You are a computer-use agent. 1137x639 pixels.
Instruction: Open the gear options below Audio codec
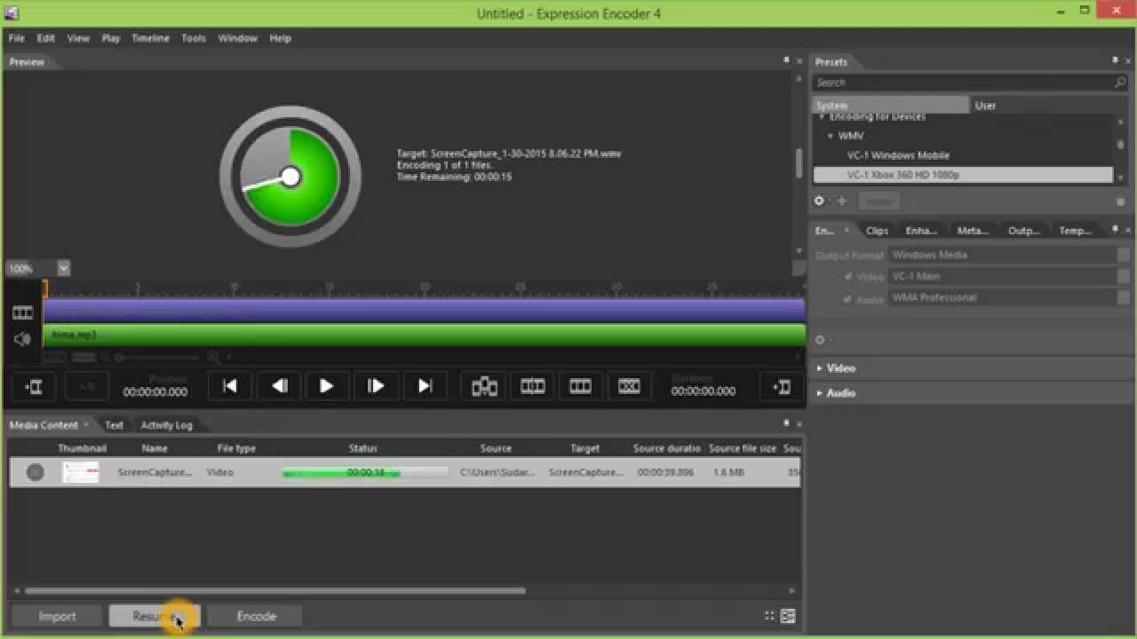tap(819, 340)
